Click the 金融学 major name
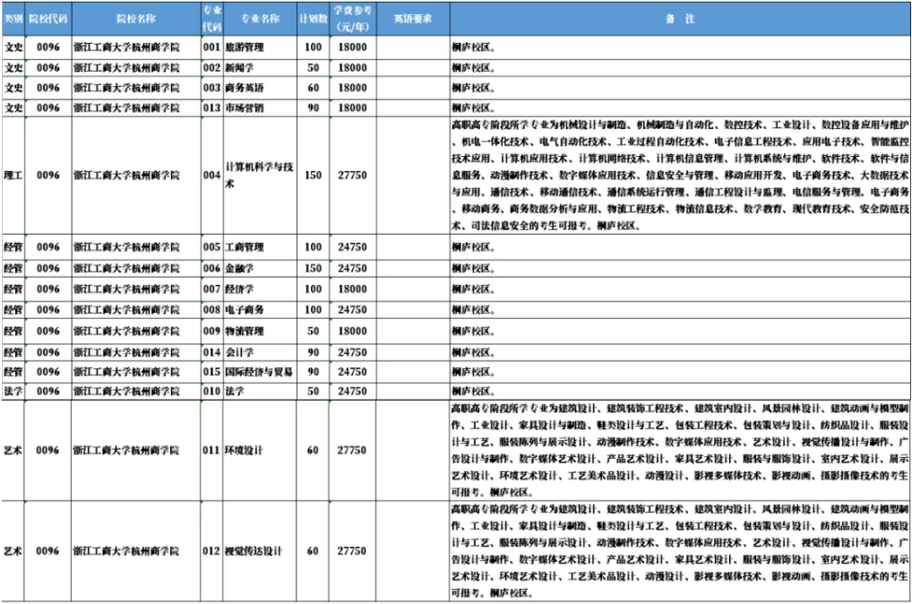The width and height of the screenshot is (912, 604). [x=239, y=268]
